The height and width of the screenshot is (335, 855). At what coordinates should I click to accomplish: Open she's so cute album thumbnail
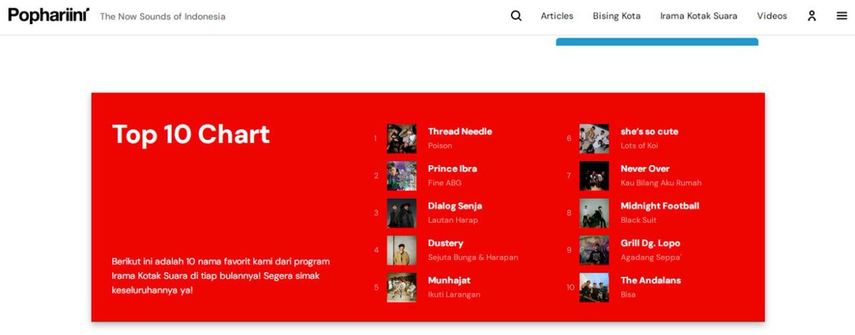click(594, 138)
